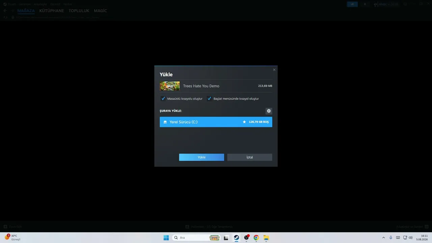
Task: Close the Yükle dialog with X
Action: [274, 70]
